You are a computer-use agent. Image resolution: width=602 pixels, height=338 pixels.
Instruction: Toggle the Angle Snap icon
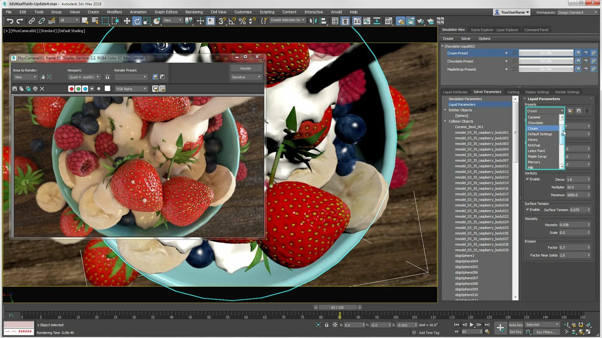tap(232, 21)
